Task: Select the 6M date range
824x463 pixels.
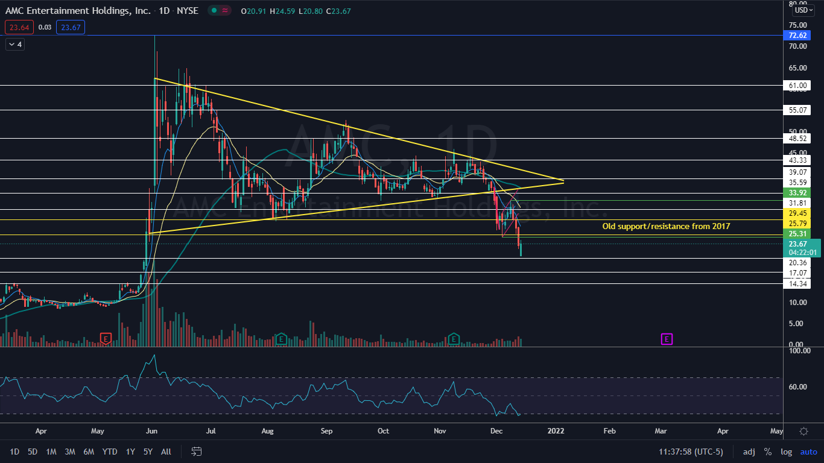Action: pos(89,452)
